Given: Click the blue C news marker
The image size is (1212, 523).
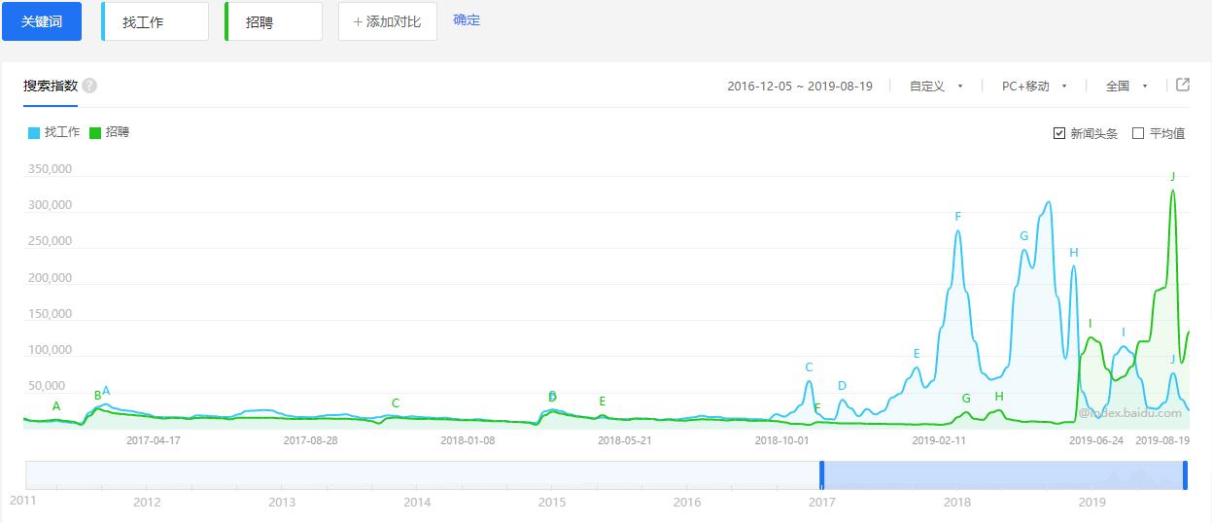Looking at the screenshot, I should click(x=809, y=367).
